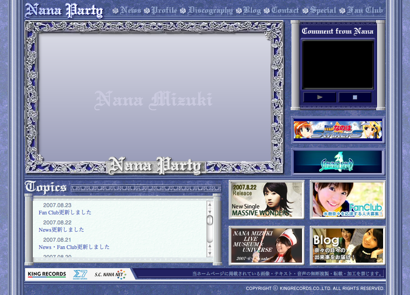This screenshot has height=295, width=410.
Task: Open the Live Museum x Universe banner
Action: pos(266,246)
